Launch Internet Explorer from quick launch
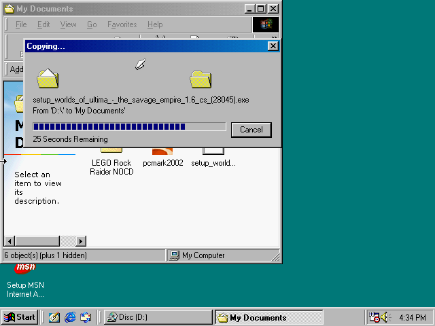This screenshot has width=435, height=326. (x=70, y=317)
